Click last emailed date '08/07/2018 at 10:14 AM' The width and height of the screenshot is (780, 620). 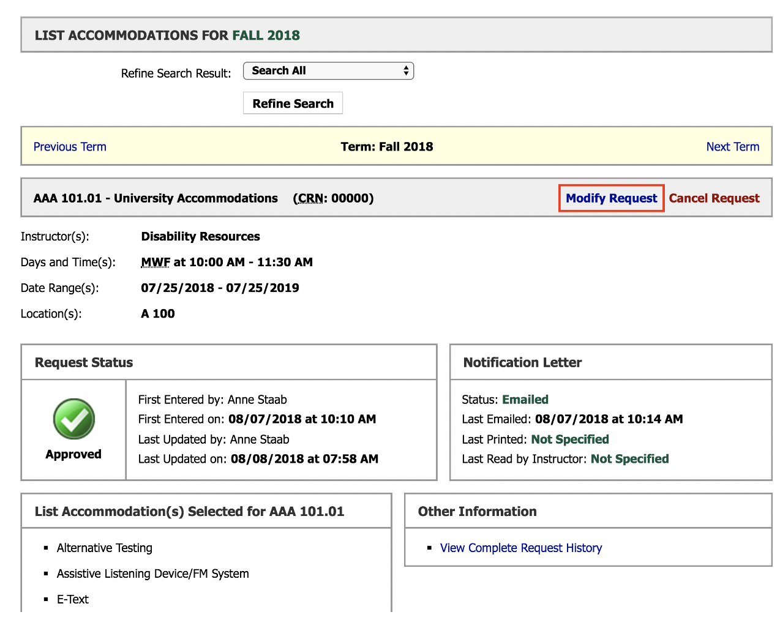609,419
